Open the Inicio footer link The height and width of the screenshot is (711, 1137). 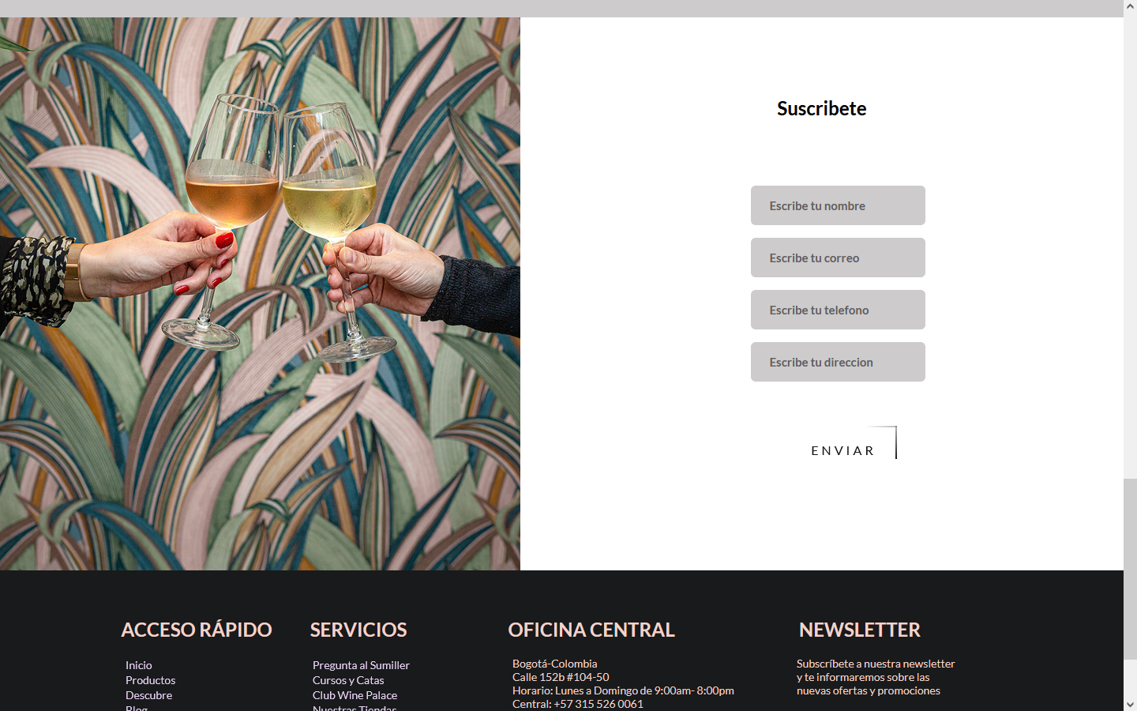coord(139,665)
